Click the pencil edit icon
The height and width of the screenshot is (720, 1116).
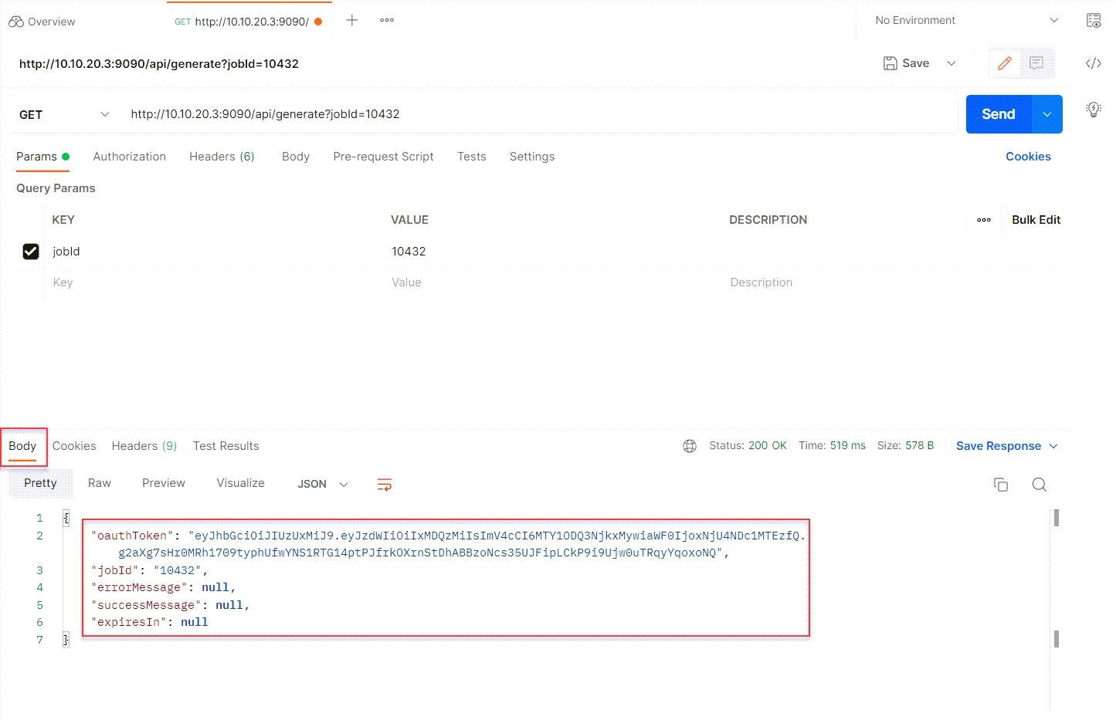pyautogui.click(x=1004, y=63)
